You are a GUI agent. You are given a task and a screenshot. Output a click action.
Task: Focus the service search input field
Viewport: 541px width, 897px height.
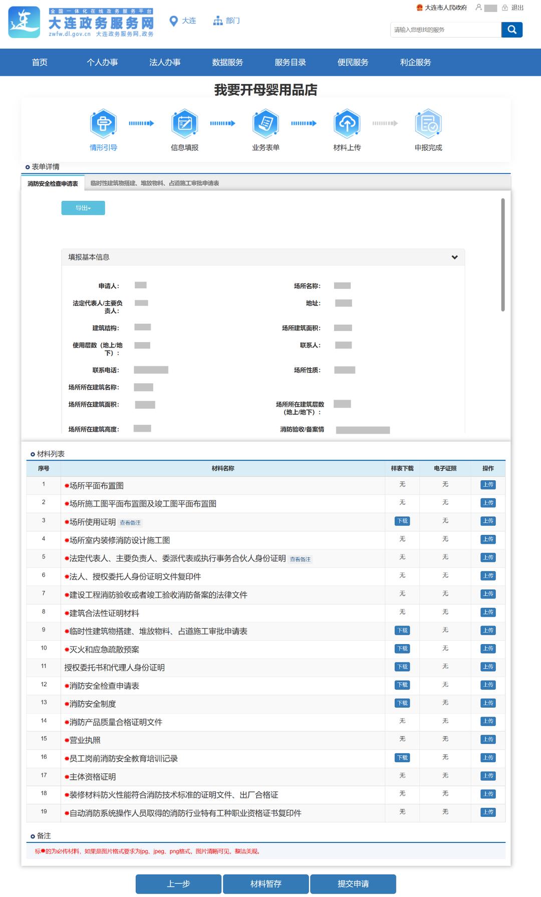coord(446,30)
